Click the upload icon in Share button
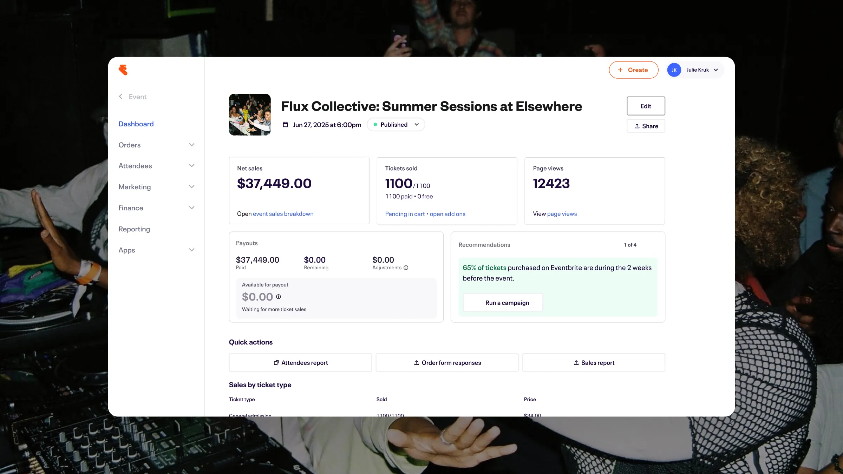Screen dimensions: 843x474 coord(637,126)
